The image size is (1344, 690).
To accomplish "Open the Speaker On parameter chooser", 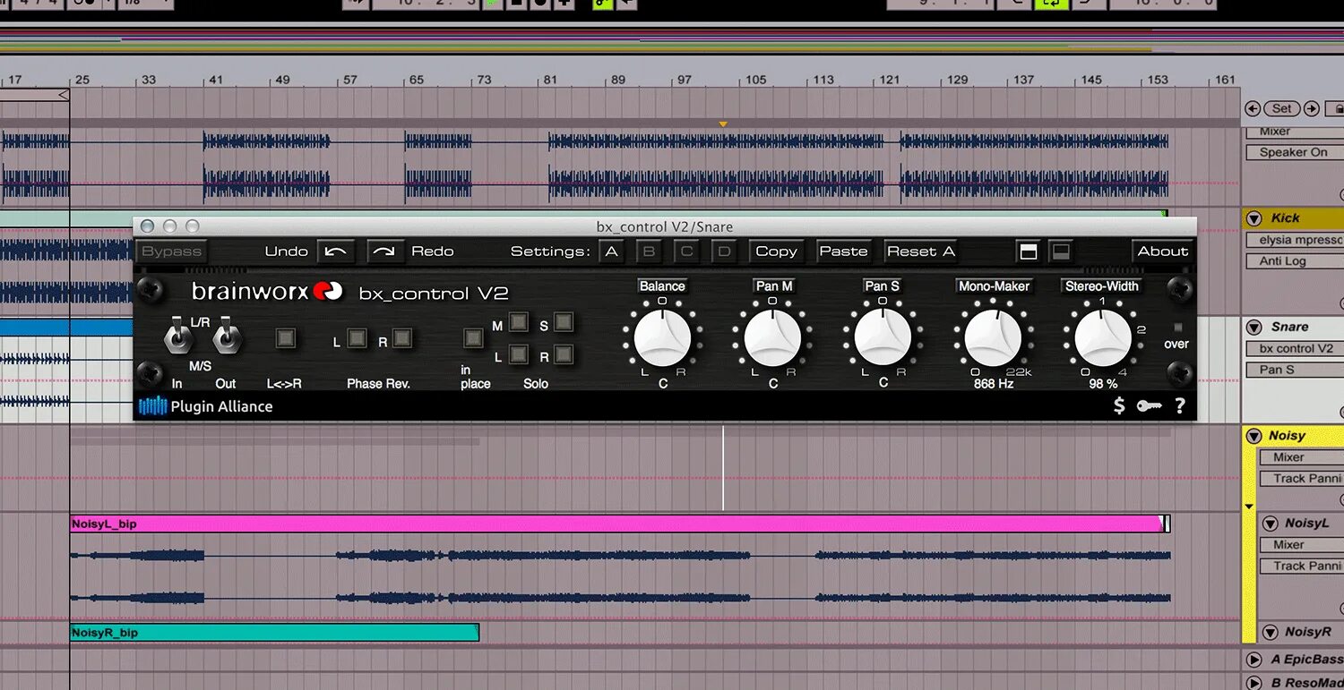I will [1295, 152].
